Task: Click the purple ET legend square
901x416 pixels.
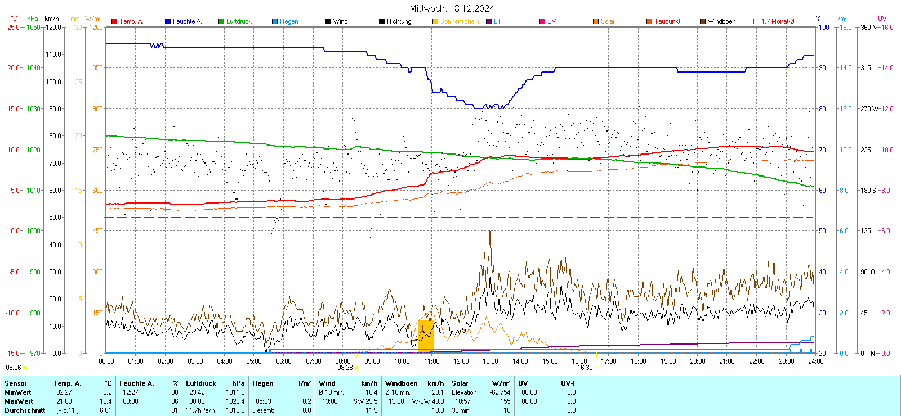Action: (x=489, y=21)
